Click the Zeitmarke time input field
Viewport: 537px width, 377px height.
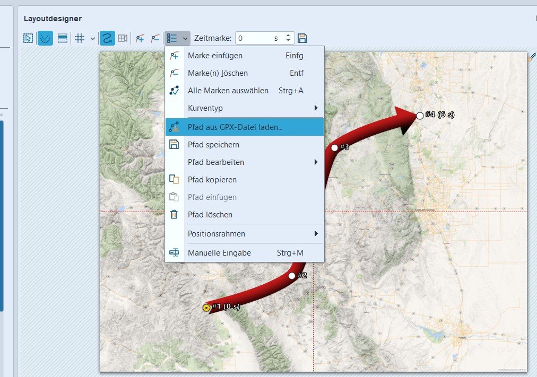[254, 38]
